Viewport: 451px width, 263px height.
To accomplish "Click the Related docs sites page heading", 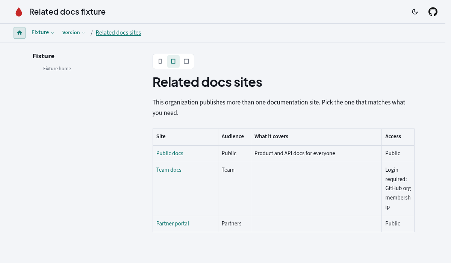I will point(207,82).
